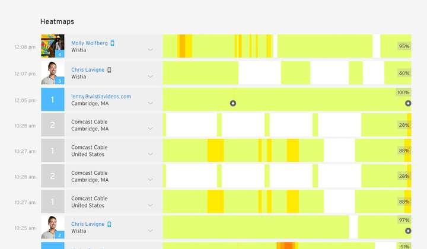Open the 12:07 pm Chris Lavigne name link

(88, 70)
